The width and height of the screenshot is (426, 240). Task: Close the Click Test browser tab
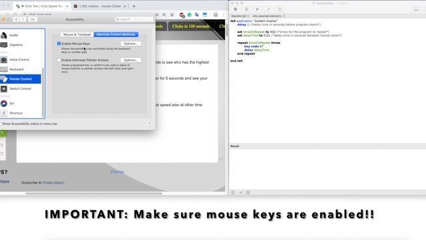(x=67, y=6)
